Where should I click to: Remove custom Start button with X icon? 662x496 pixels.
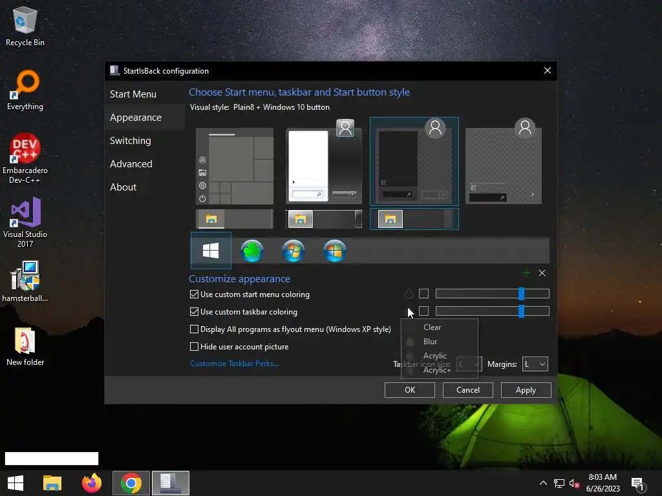[x=542, y=273]
